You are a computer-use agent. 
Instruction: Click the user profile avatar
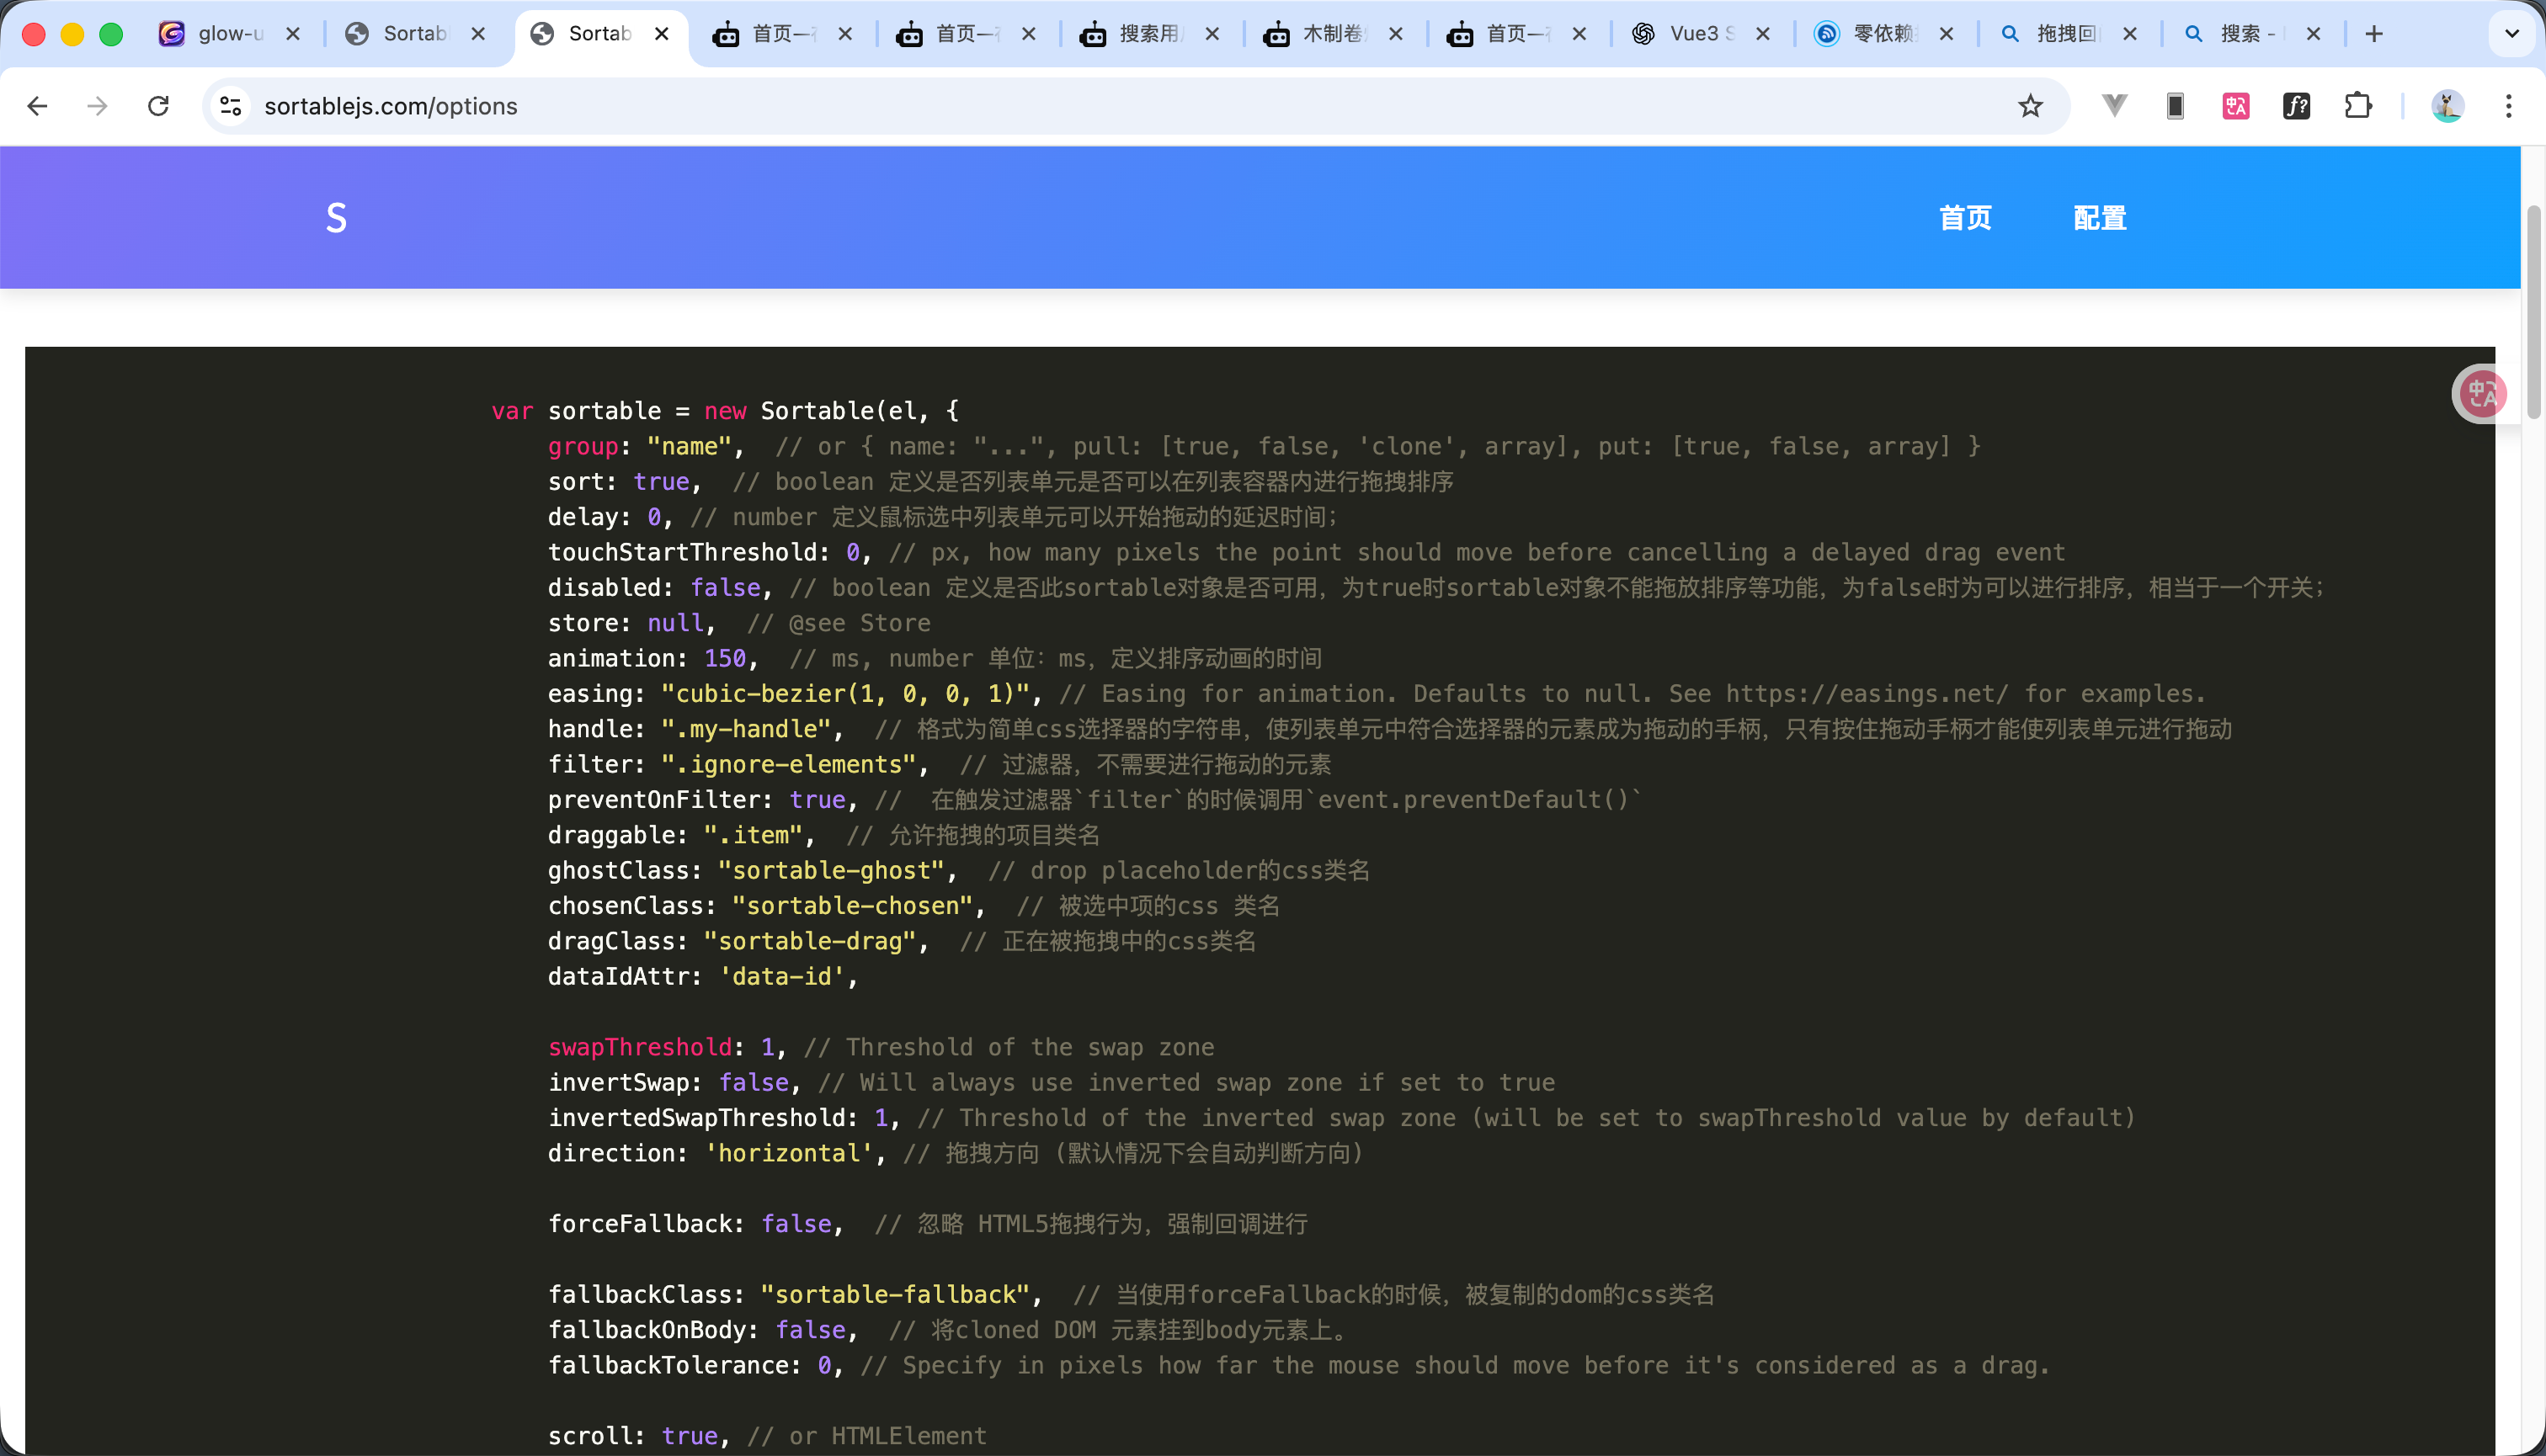2447,106
